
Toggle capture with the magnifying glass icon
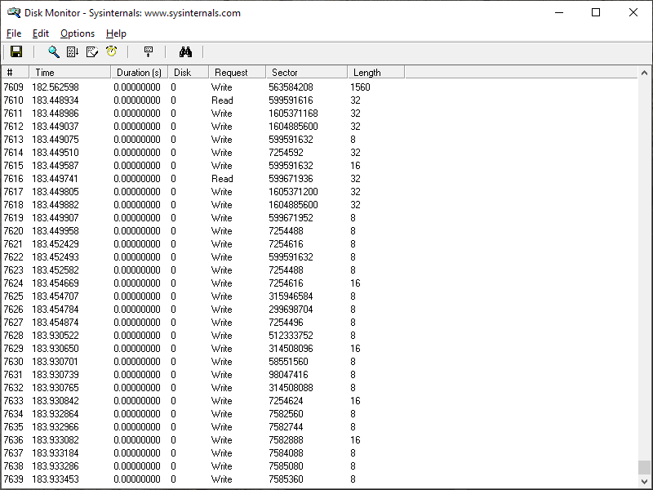tap(54, 52)
